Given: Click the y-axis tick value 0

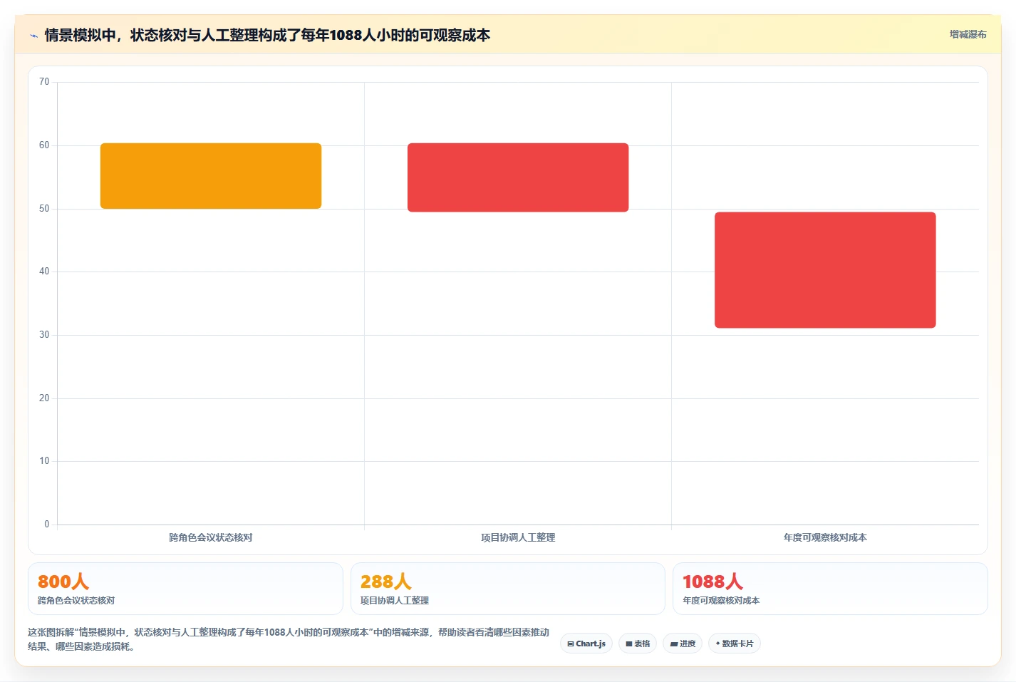Looking at the screenshot, I should click(47, 525).
